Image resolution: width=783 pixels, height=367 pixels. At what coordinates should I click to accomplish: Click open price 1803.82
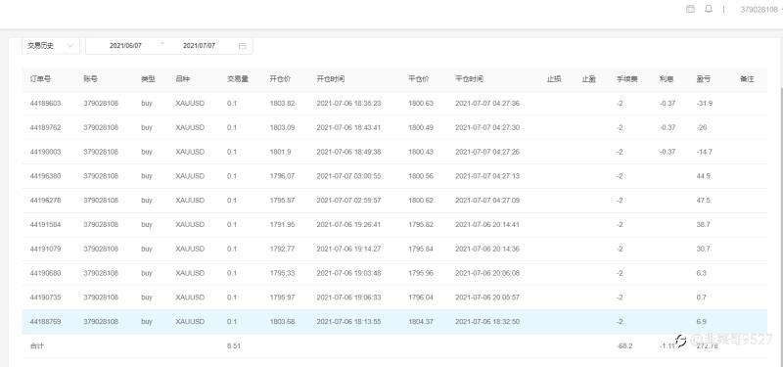coord(282,104)
